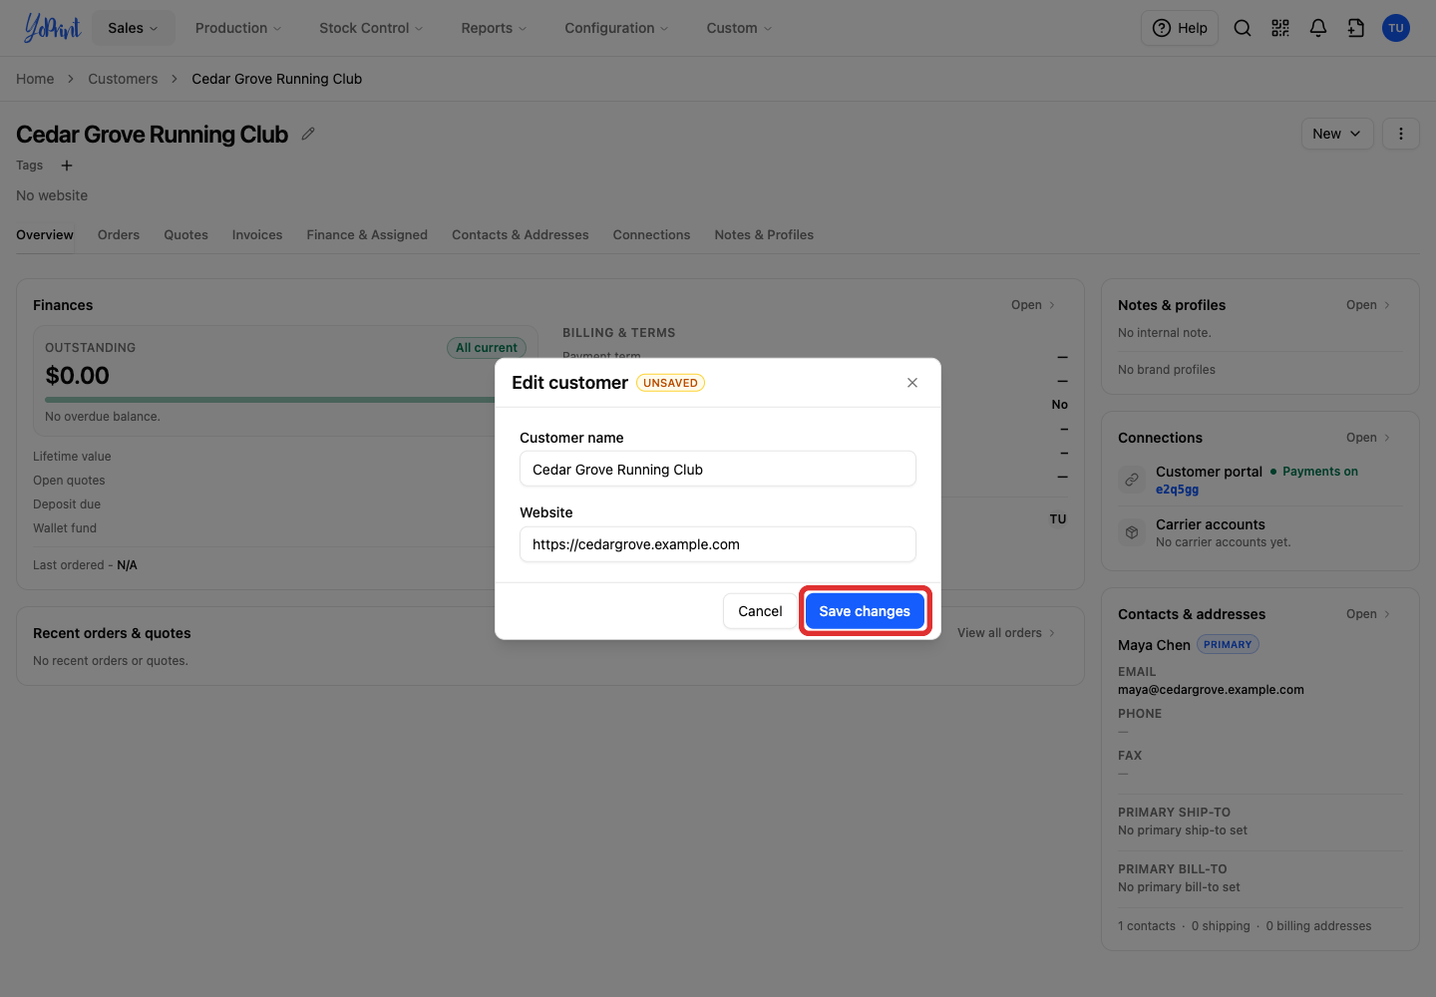Viewport: 1436px width, 997px height.
Task: Click the pencil icon beside customer name
Action: click(308, 134)
